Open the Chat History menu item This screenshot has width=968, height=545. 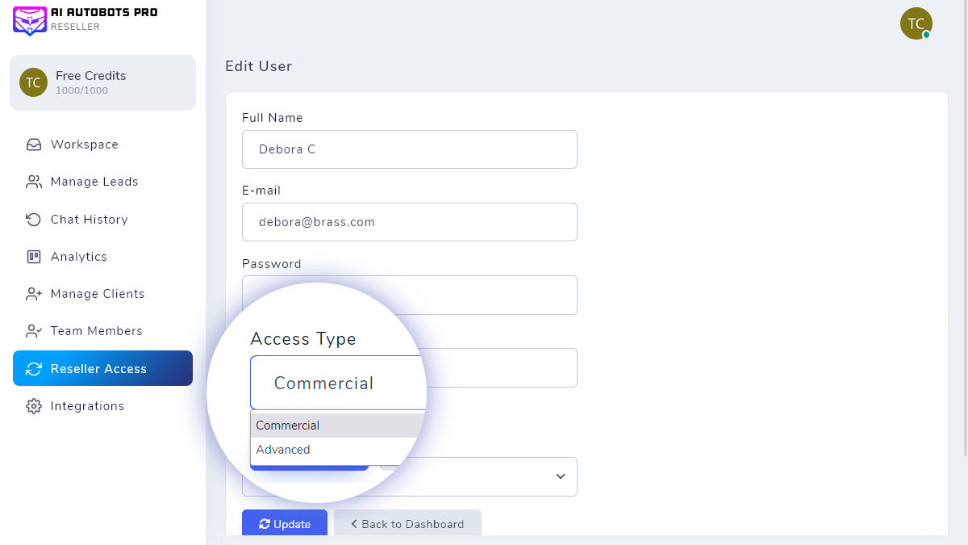[x=89, y=220]
